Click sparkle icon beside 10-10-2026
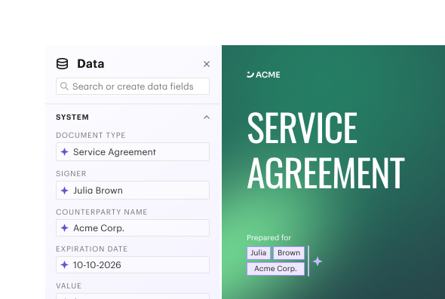 tap(64, 264)
